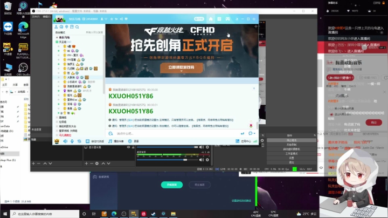Toggle YY microphone icon
Screen dimensions: 388x218
(x=72, y=141)
